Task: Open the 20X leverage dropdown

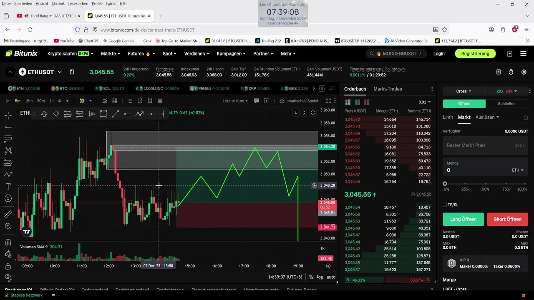Action: (506, 91)
